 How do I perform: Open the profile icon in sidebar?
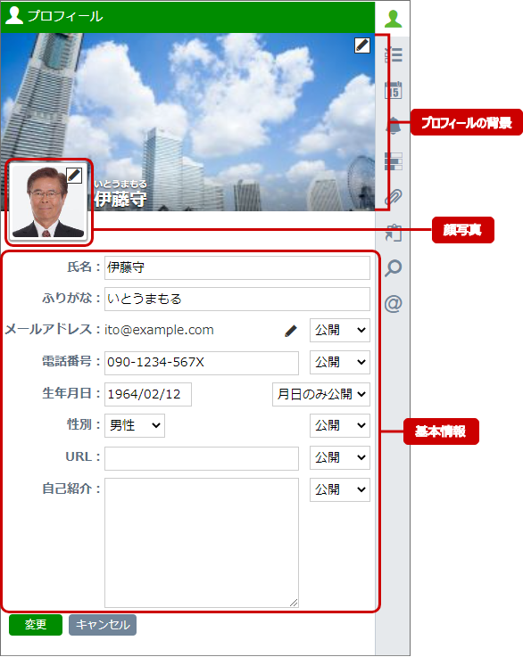(393, 19)
